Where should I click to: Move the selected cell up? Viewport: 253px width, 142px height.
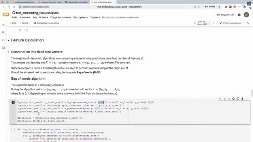[x=220, y=99]
